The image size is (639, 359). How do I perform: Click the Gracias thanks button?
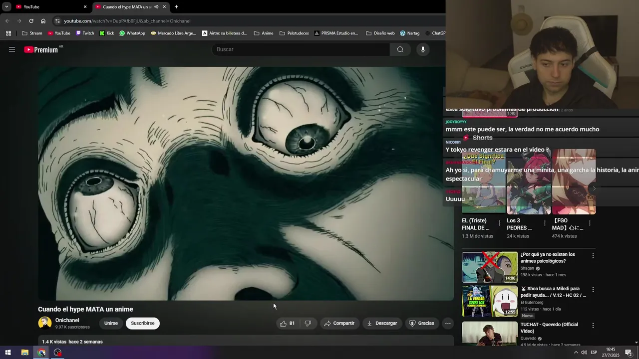pyautogui.click(x=421, y=323)
